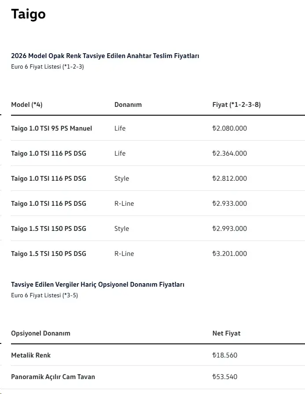Viewport: 305px width, 394px height.
Task: Select Taigo 1.0 TSI 116 PS DSG Life row
Action: [158, 153]
